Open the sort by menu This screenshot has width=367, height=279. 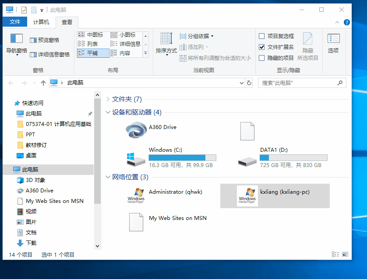[166, 44]
